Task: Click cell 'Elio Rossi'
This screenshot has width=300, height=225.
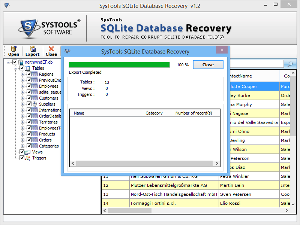Action: tap(249, 203)
